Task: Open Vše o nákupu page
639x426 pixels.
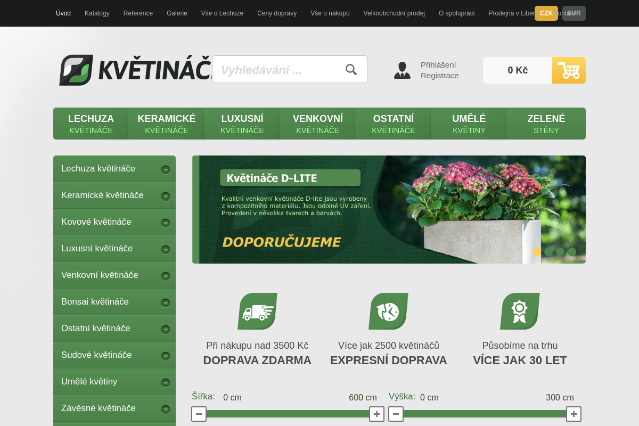Action: [x=330, y=13]
